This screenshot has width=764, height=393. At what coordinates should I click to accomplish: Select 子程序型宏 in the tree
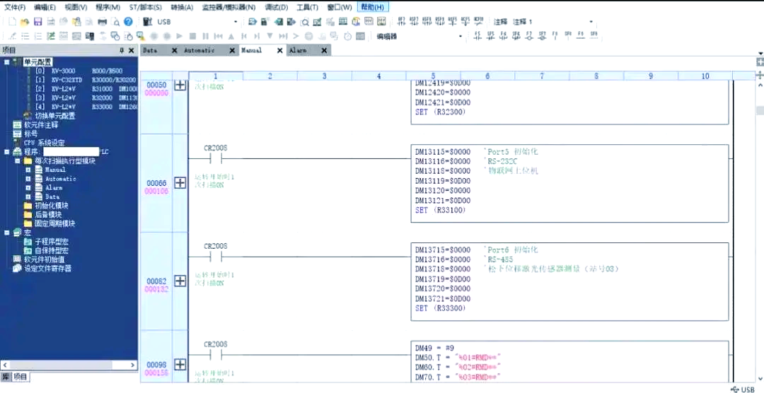pyautogui.click(x=51, y=242)
